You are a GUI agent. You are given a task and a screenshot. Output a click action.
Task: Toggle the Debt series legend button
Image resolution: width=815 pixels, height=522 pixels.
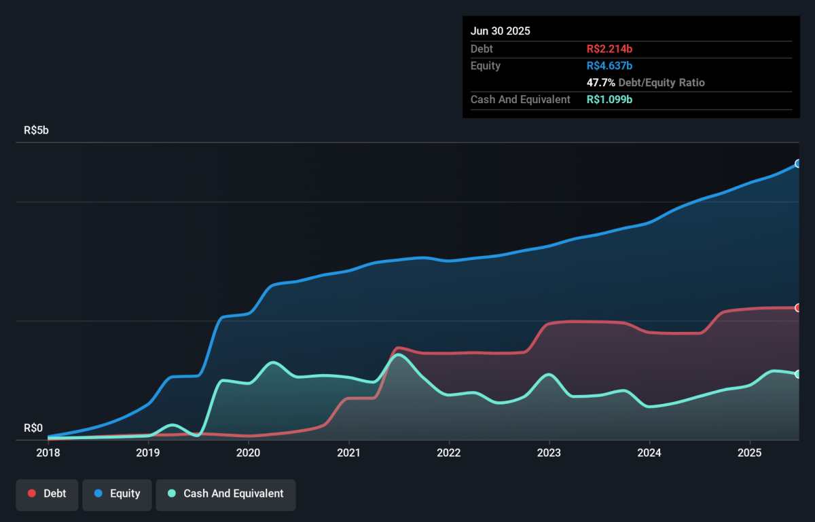[x=47, y=493]
